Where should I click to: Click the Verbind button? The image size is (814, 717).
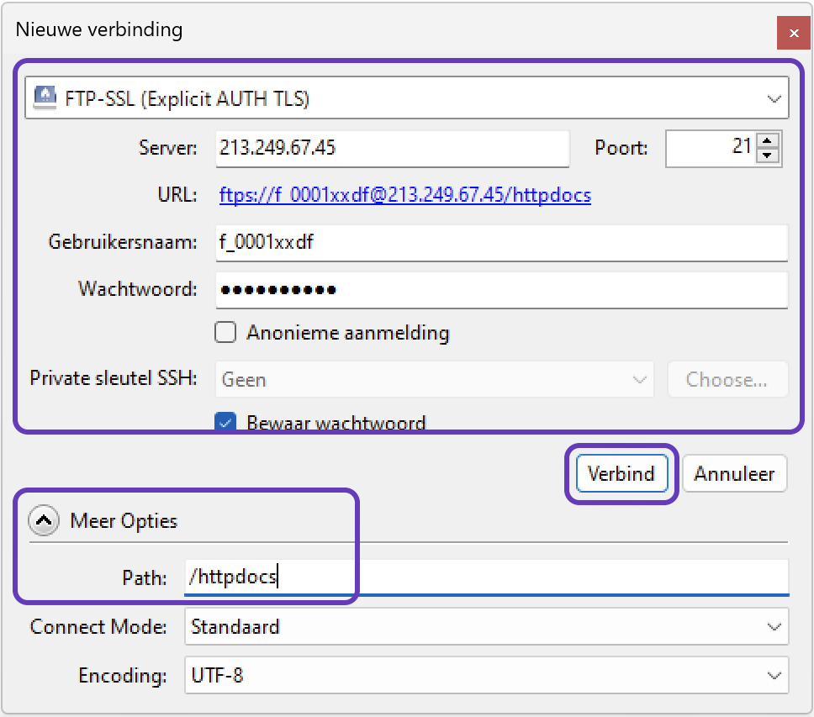click(x=621, y=473)
